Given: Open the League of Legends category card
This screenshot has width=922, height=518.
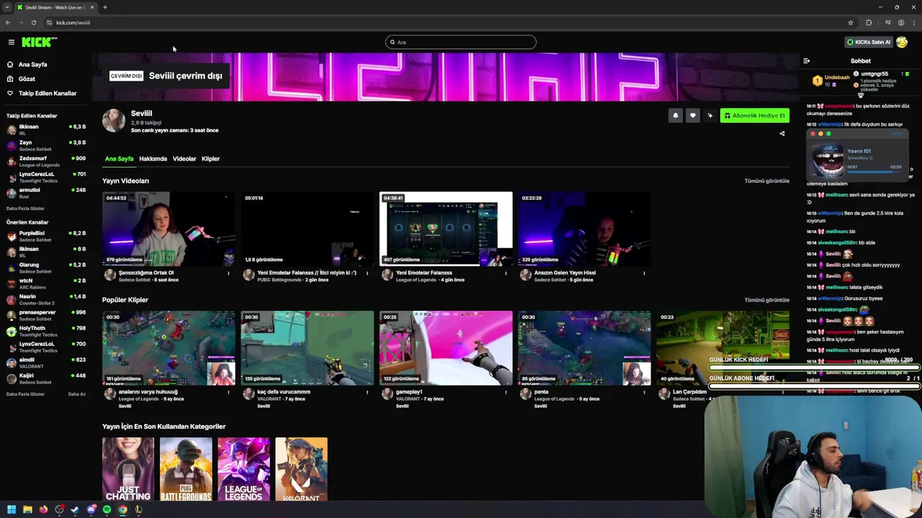Looking at the screenshot, I should click(x=243, y=469).
